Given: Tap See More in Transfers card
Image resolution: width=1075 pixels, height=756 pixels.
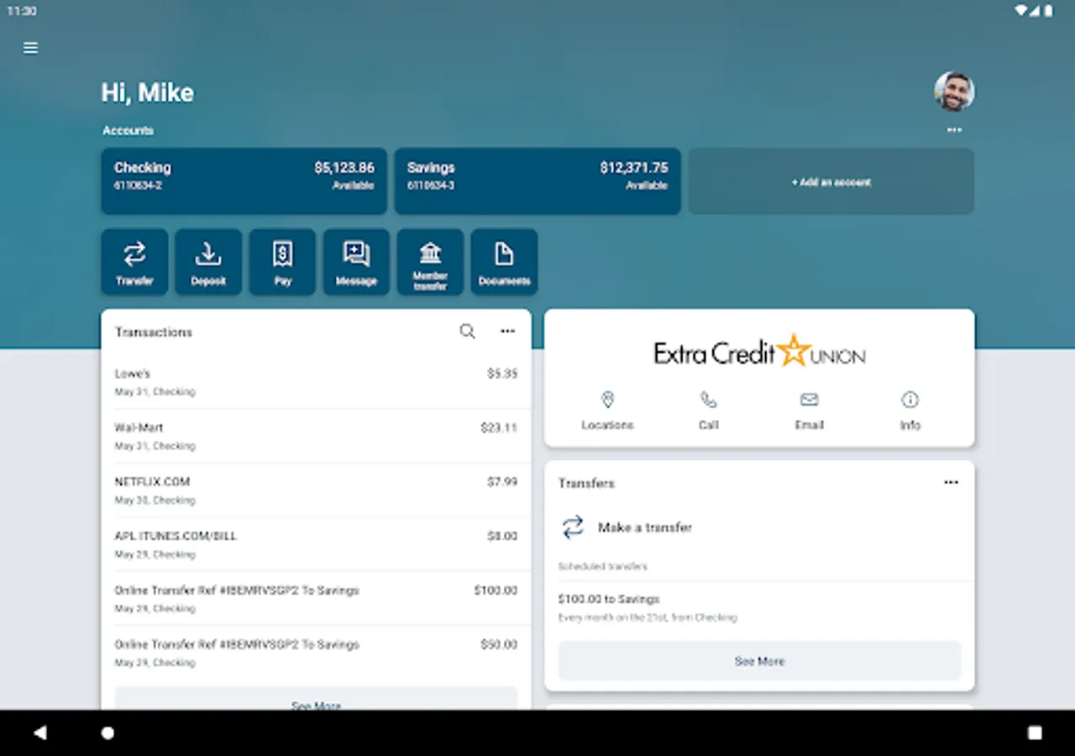Looking at the screenshot, I should (759, 661).
